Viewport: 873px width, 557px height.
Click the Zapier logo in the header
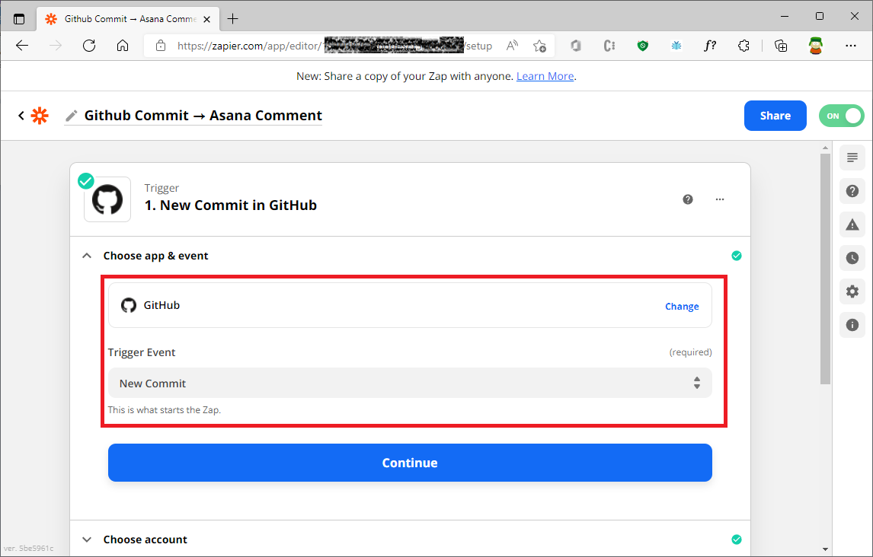click(x=40, y=116)
